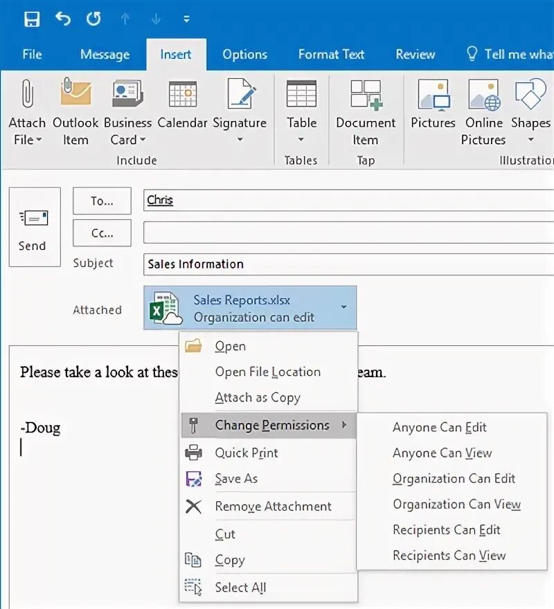Insert an Outlook Item
554x609 pixels.
pos(75,113)
